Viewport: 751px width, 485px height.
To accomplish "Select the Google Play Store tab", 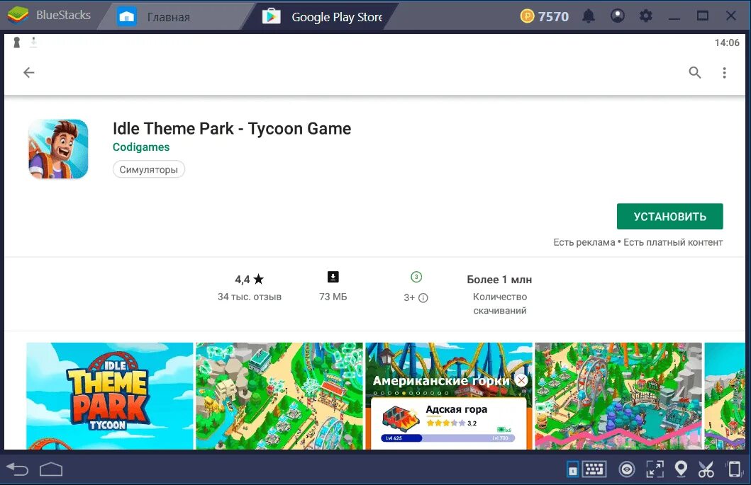I will pyautogui.click(x=323, y=17).
